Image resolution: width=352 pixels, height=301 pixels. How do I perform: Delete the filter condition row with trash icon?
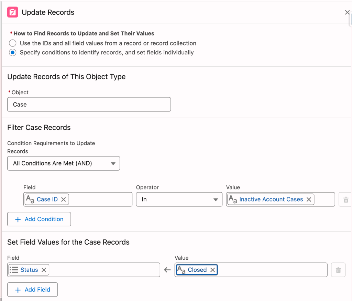click(x=345, y=199)
